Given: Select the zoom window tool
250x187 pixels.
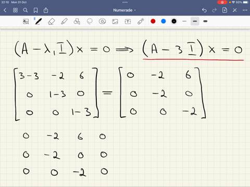Looking at the screenshot, I should (26, 21).
